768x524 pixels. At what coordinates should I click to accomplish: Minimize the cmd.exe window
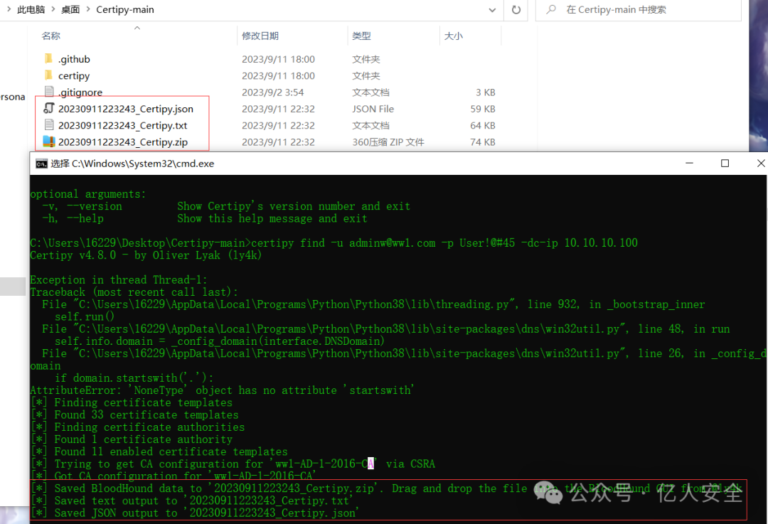click(x=689, y=163)
